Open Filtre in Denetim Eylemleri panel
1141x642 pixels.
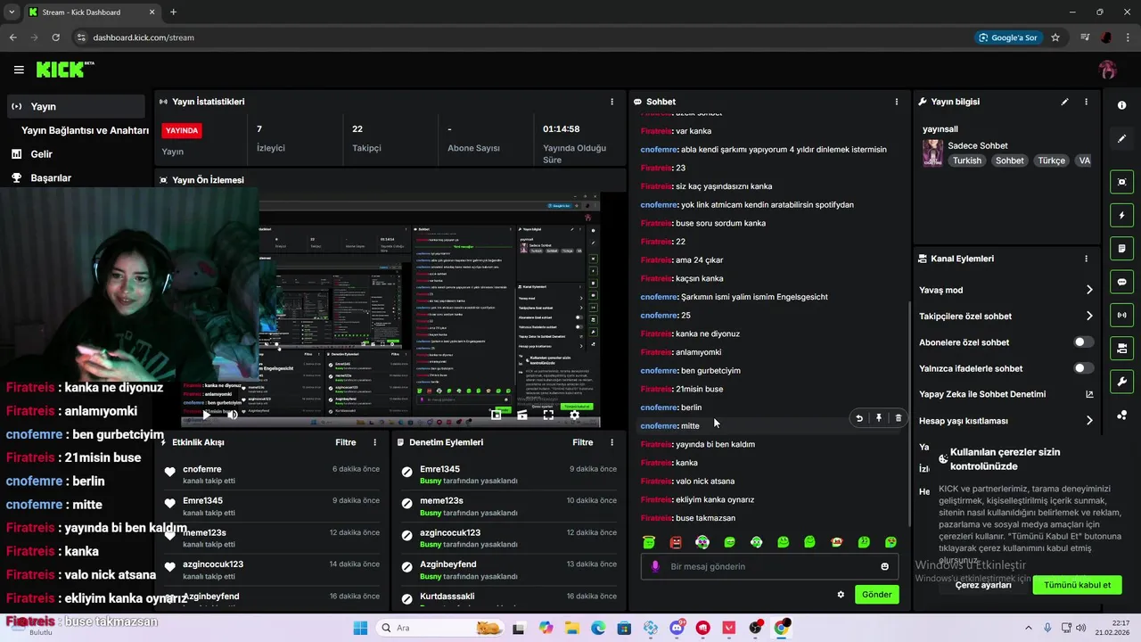583,442
